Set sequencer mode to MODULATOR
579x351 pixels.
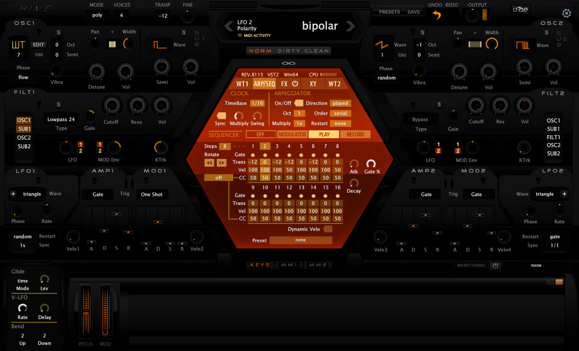point(292,134)
